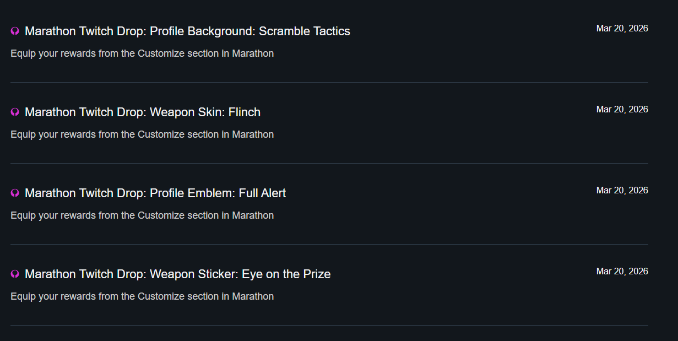Click the separator beneath Eye on the Prize entry
This screenshot has height=341, width=678.
(329, 325)
